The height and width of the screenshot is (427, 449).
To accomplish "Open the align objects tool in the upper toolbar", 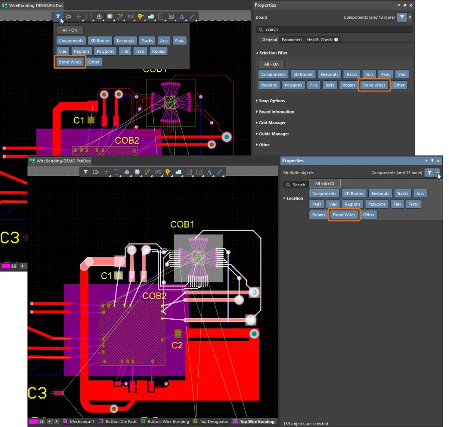I will (99, 16).
